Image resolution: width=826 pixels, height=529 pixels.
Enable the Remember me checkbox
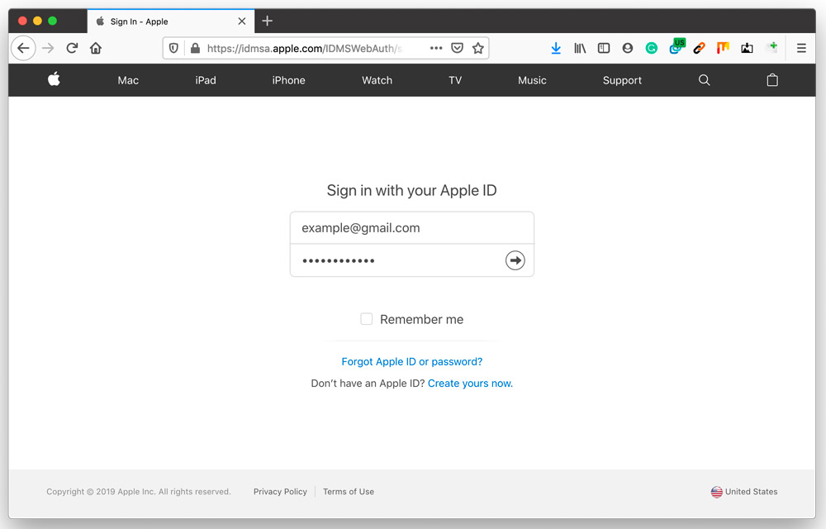coord(366,318)
